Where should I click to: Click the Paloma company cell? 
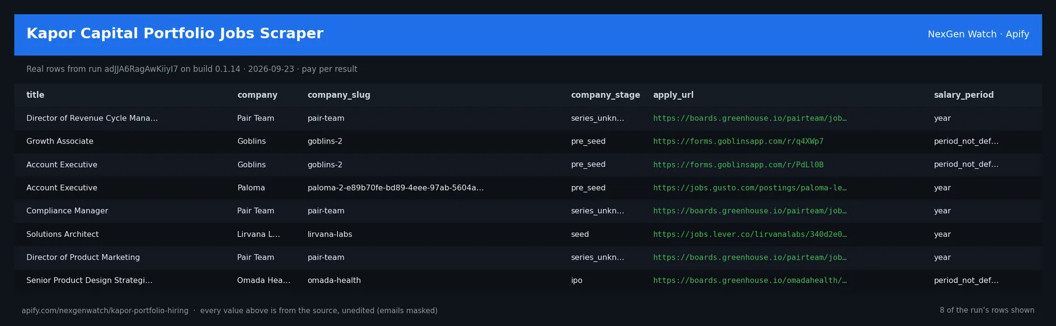251,188
